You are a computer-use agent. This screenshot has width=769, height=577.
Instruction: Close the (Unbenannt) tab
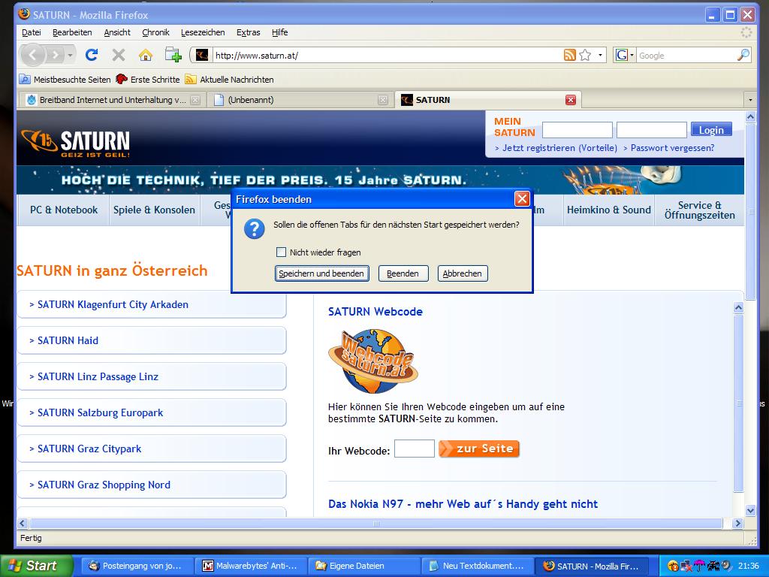point(383,100)
